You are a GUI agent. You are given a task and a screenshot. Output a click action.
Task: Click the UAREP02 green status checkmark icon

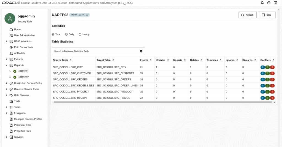[x=15, y=77]
